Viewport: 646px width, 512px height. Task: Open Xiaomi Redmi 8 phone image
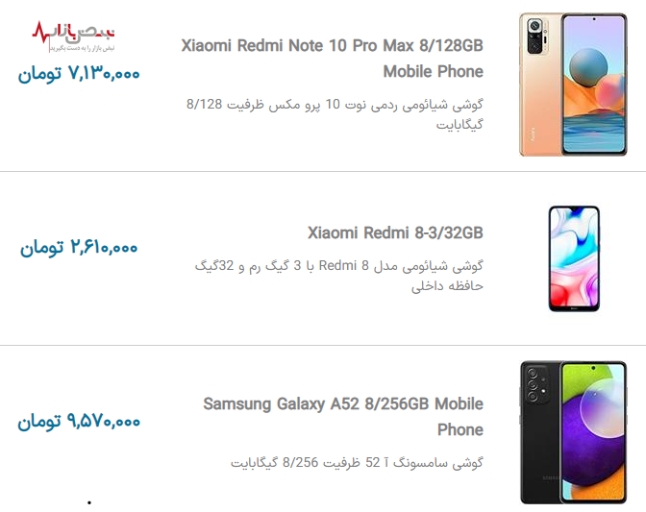(x=574, y=258)
